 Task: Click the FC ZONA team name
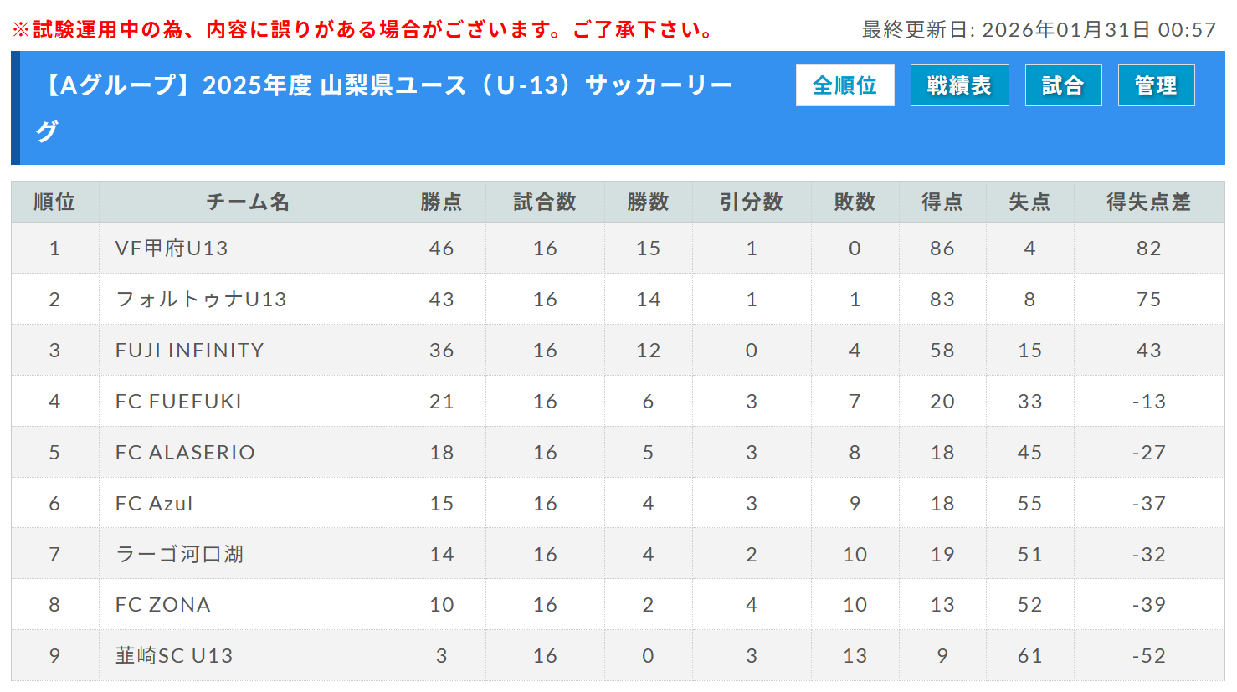pyautogui.click(x=163, y=605)
